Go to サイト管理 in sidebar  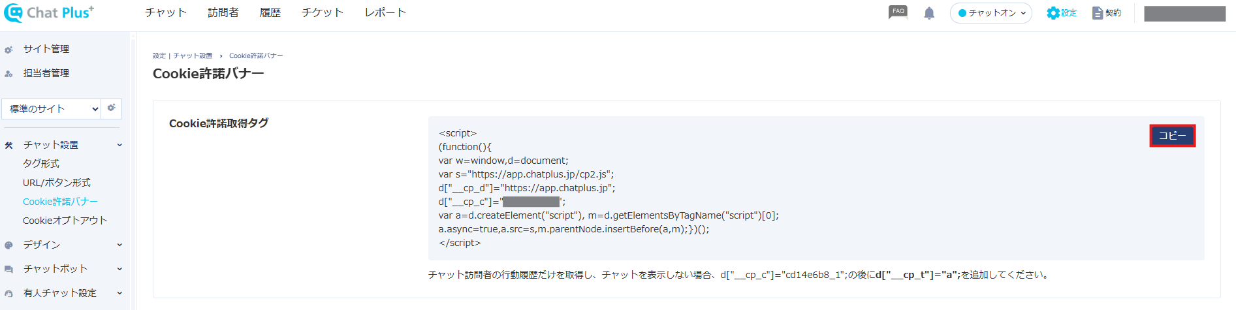point(46,49)
